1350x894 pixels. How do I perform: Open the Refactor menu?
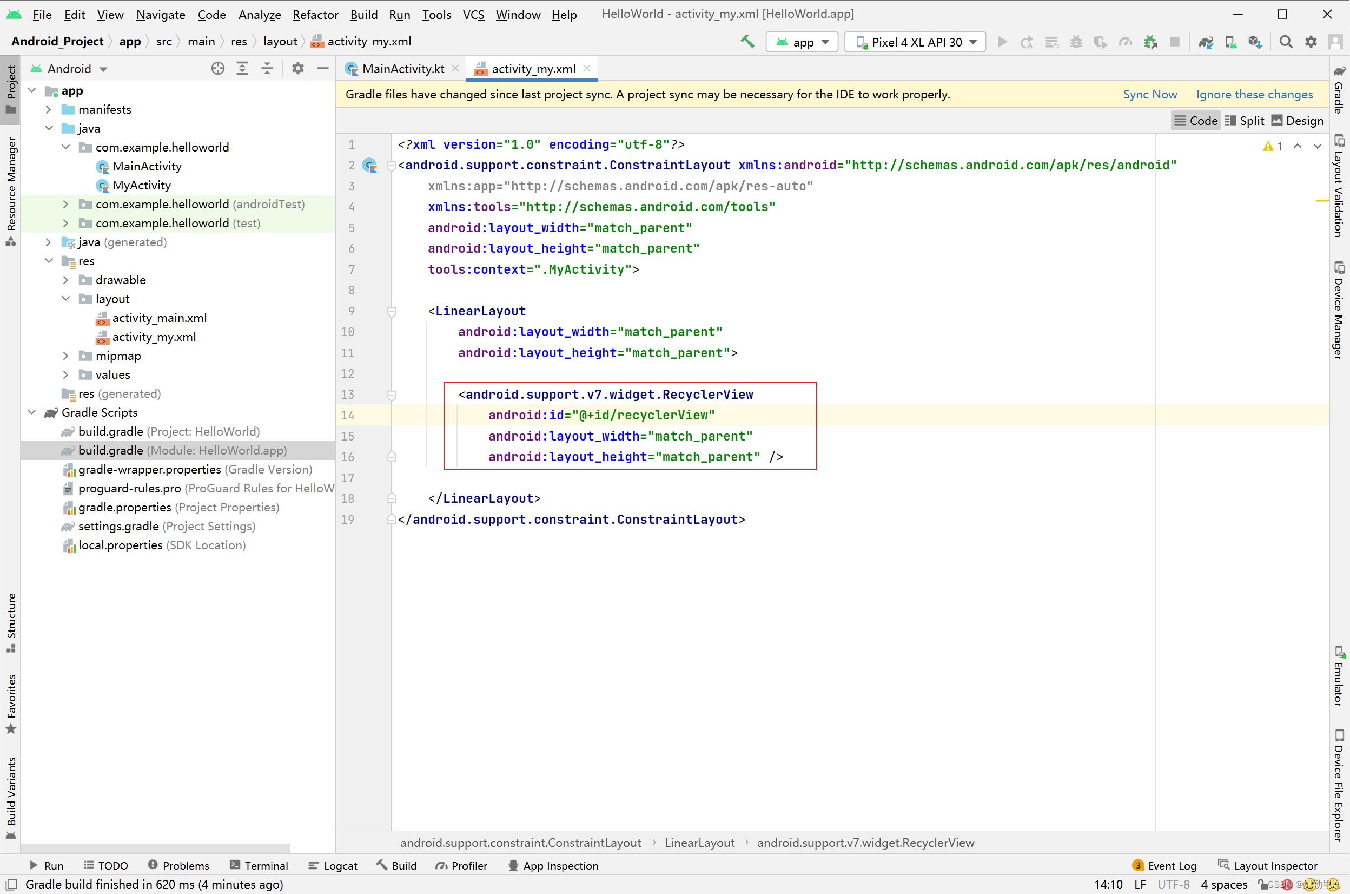pos(315,14)
